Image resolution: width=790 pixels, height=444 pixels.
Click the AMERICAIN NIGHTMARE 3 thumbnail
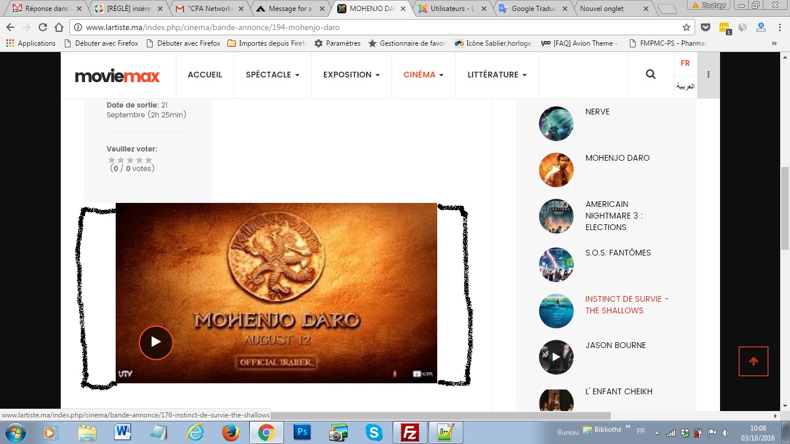[x=556, y=216]
